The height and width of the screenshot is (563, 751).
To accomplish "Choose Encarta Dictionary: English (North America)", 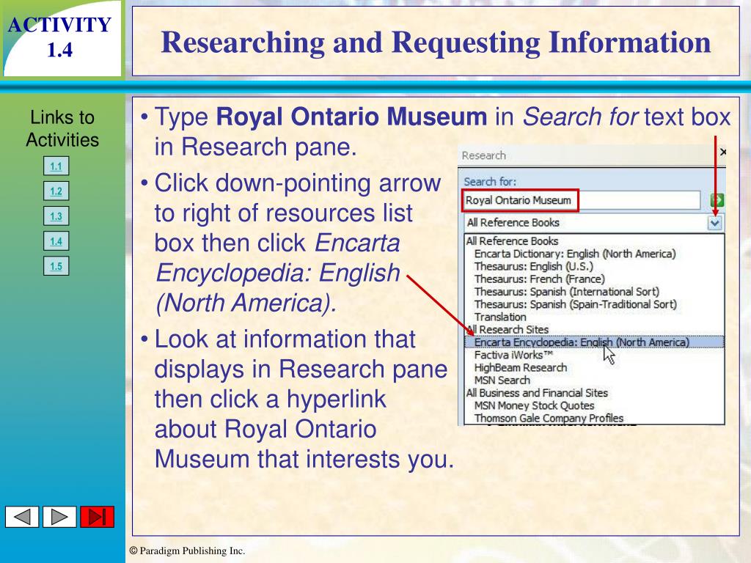I will point(575,254).
